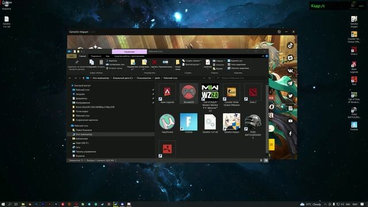Click the New folder icon in ribbon

178,62
